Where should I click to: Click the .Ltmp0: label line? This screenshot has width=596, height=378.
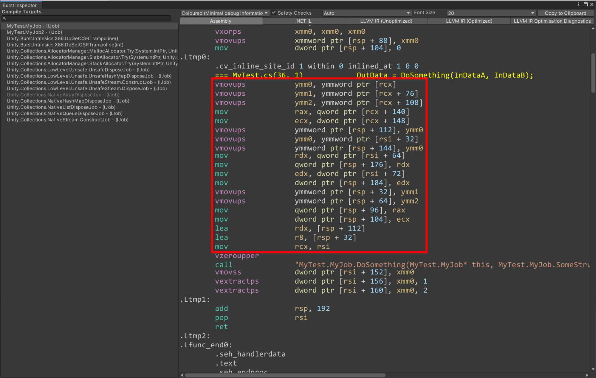[195, 57]
